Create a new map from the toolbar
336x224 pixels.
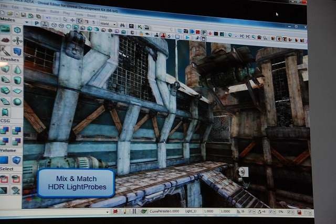pos(3,13)
